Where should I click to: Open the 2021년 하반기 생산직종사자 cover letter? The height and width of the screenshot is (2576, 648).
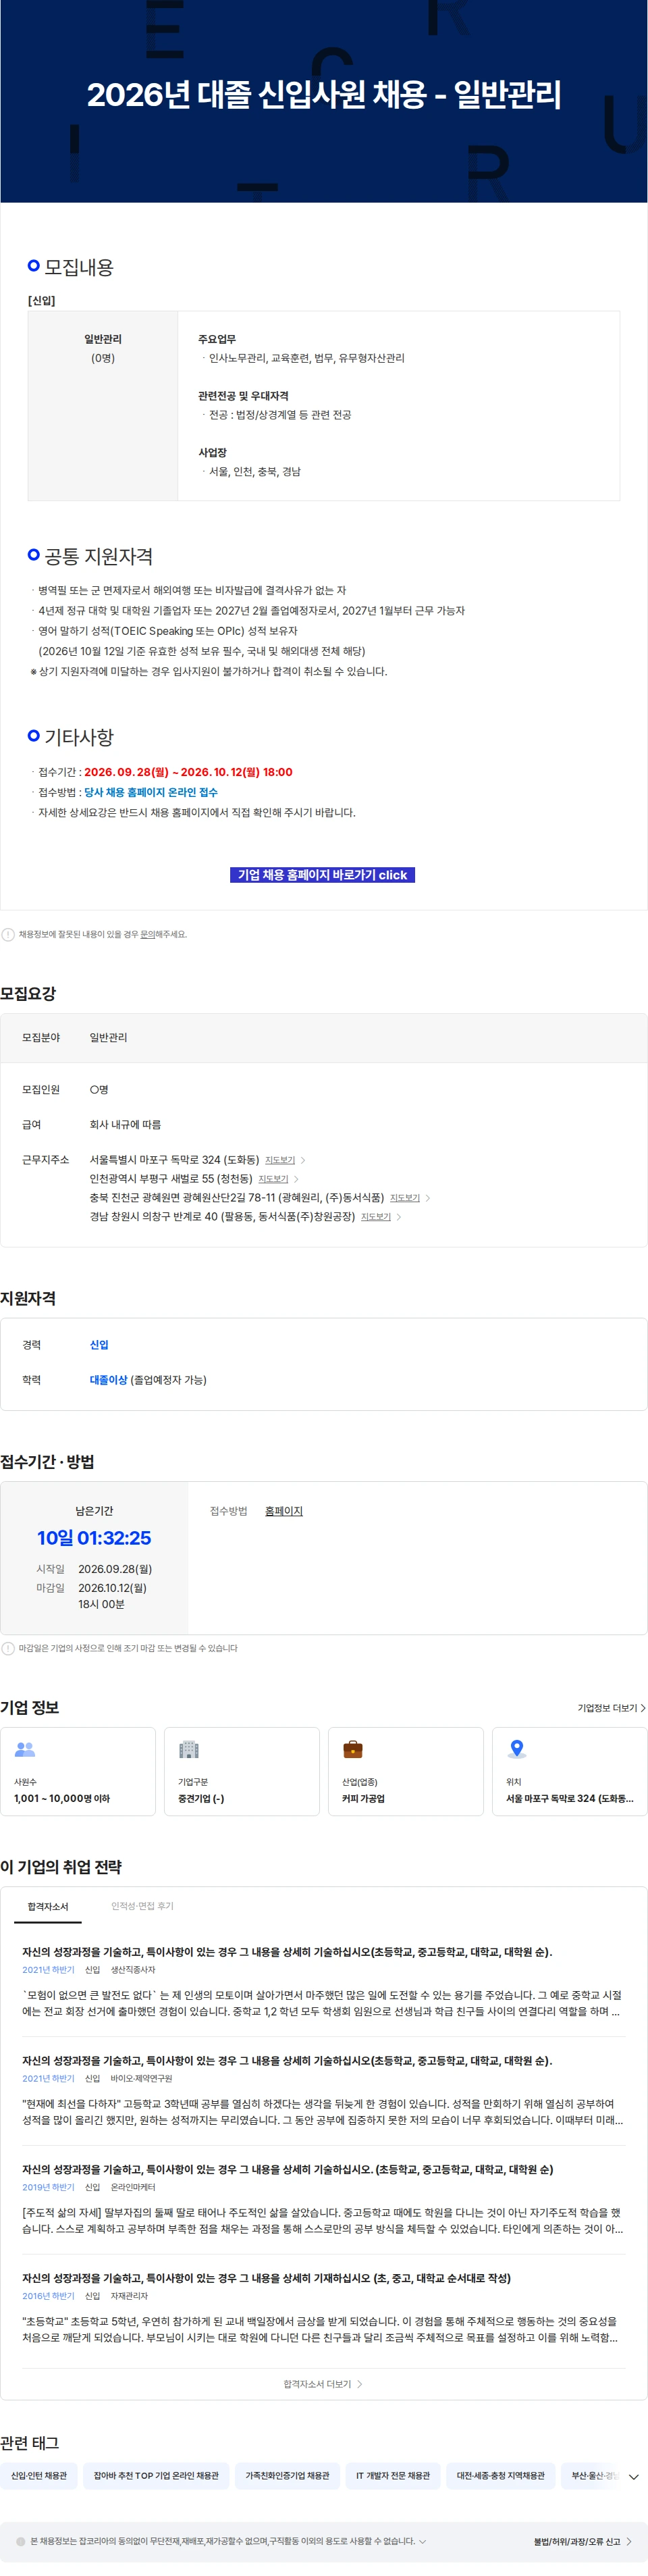point(324,1981)
